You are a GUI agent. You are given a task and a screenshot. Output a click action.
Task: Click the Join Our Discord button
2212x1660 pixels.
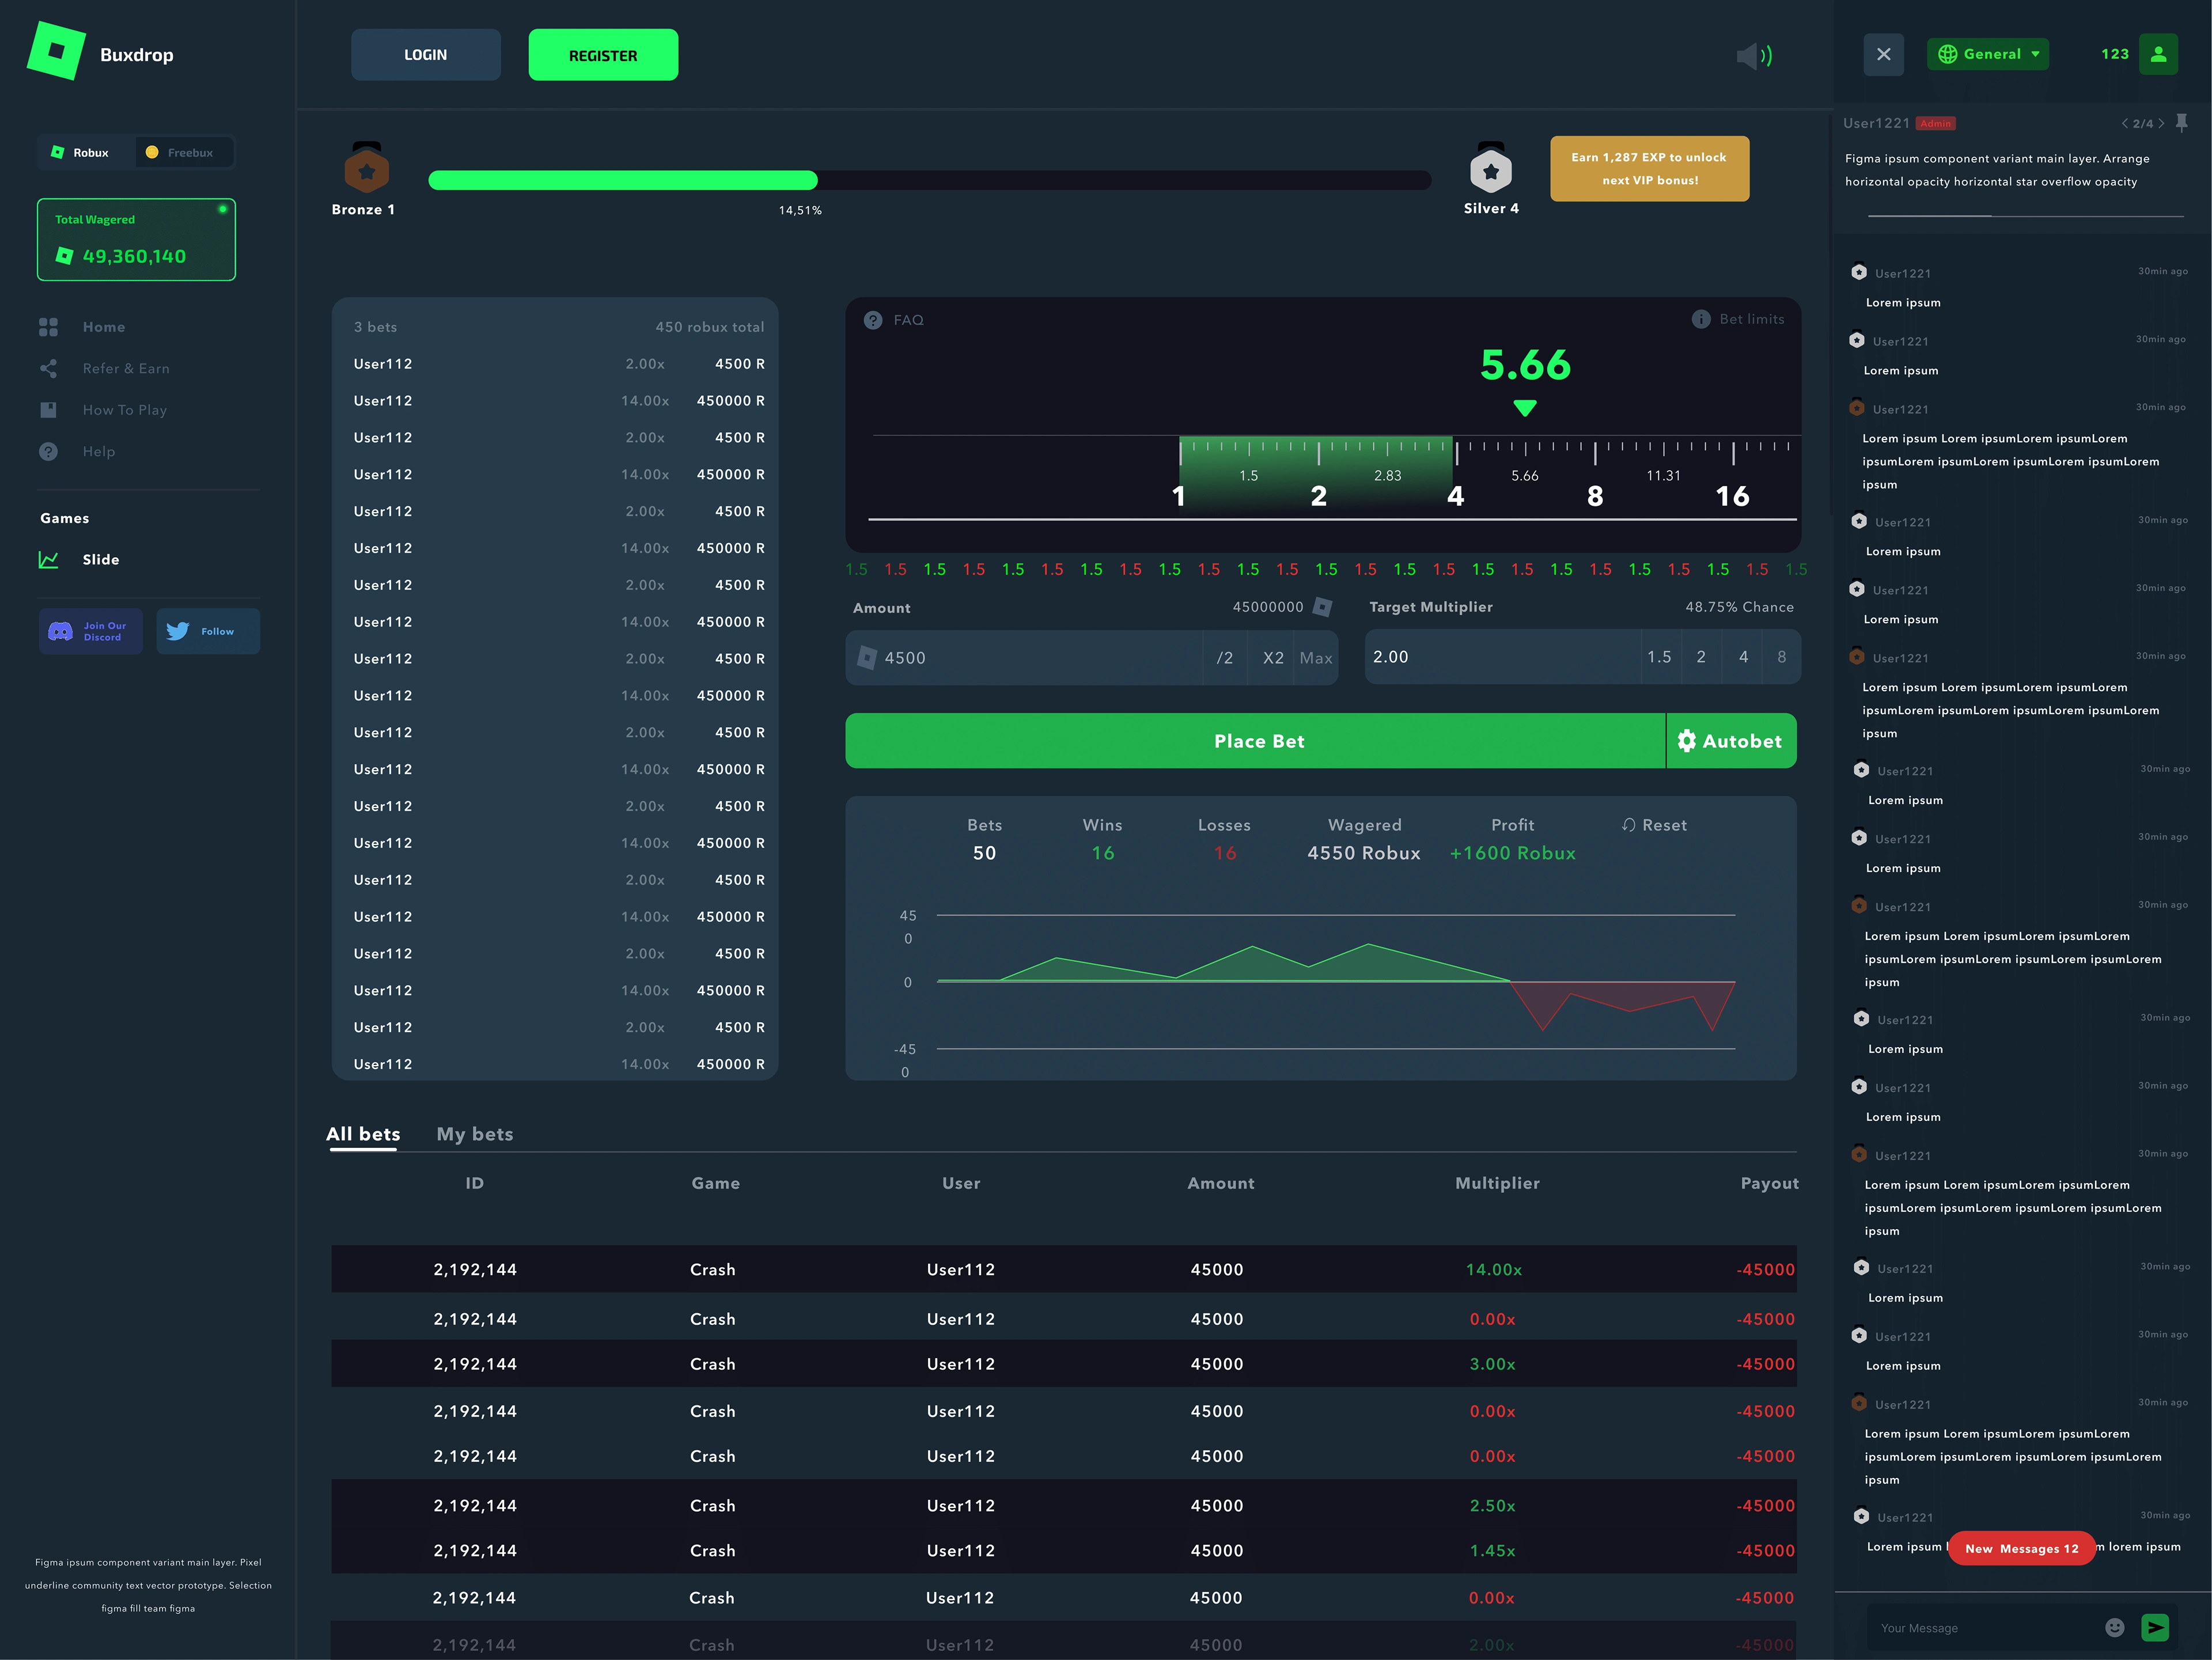(x=91, y=631)
